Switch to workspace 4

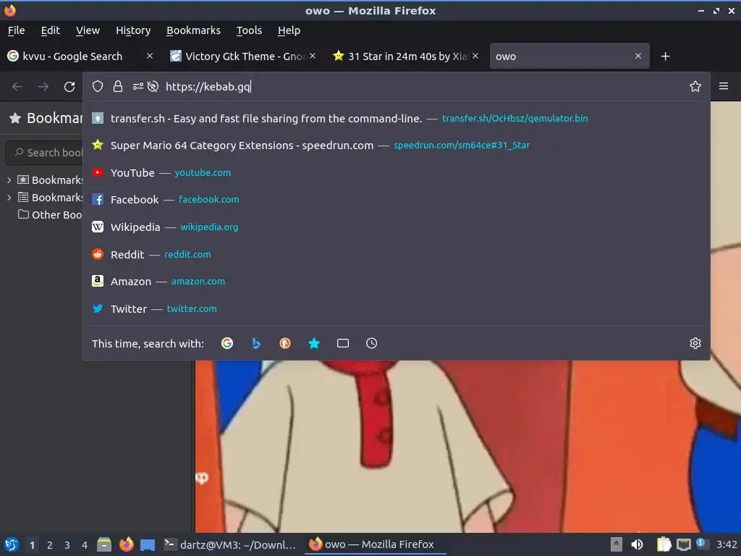(x=85, y=545)
